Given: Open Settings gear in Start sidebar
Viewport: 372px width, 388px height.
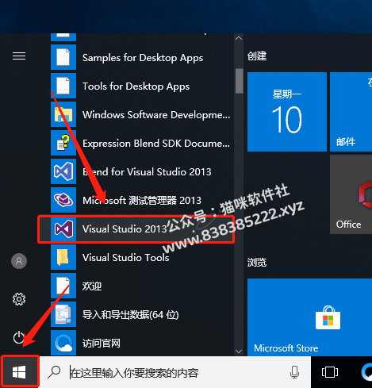Looking at the screenshot, I should [19, 299].
